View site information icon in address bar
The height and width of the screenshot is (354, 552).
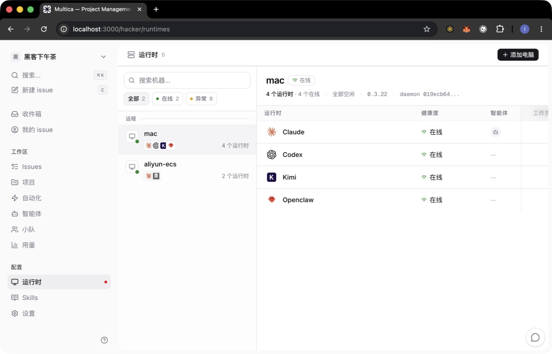click(x=64, y=29)
